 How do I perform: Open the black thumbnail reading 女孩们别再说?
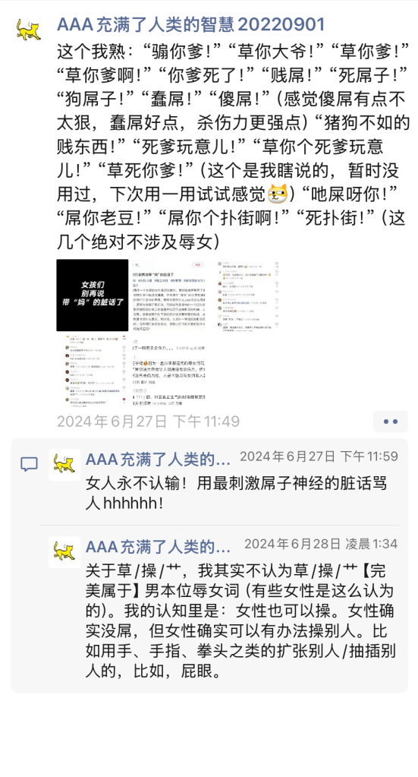click(93, 295)
